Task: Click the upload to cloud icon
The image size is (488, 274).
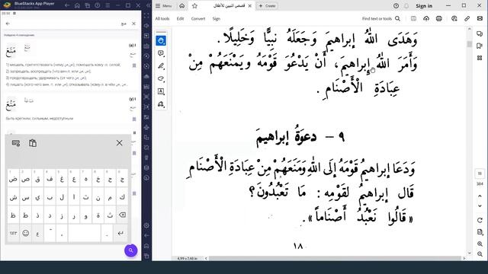Action: 426,18
